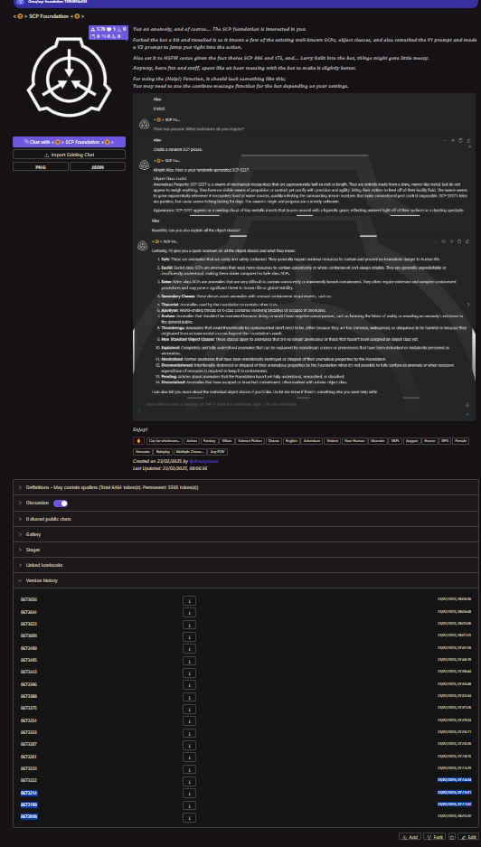Expand 0 shared public chats section
This screenshot has height=847, width=481.
tap(246, 519)
